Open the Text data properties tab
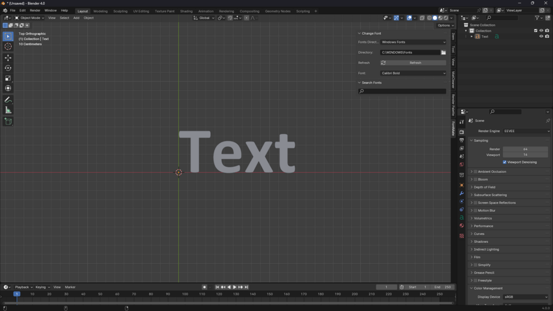Screen dimensions: 553x311 [x=462, y=217]
